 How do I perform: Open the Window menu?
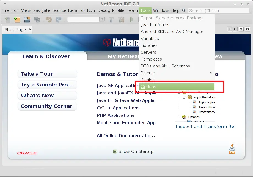click(x=161, y=10)
